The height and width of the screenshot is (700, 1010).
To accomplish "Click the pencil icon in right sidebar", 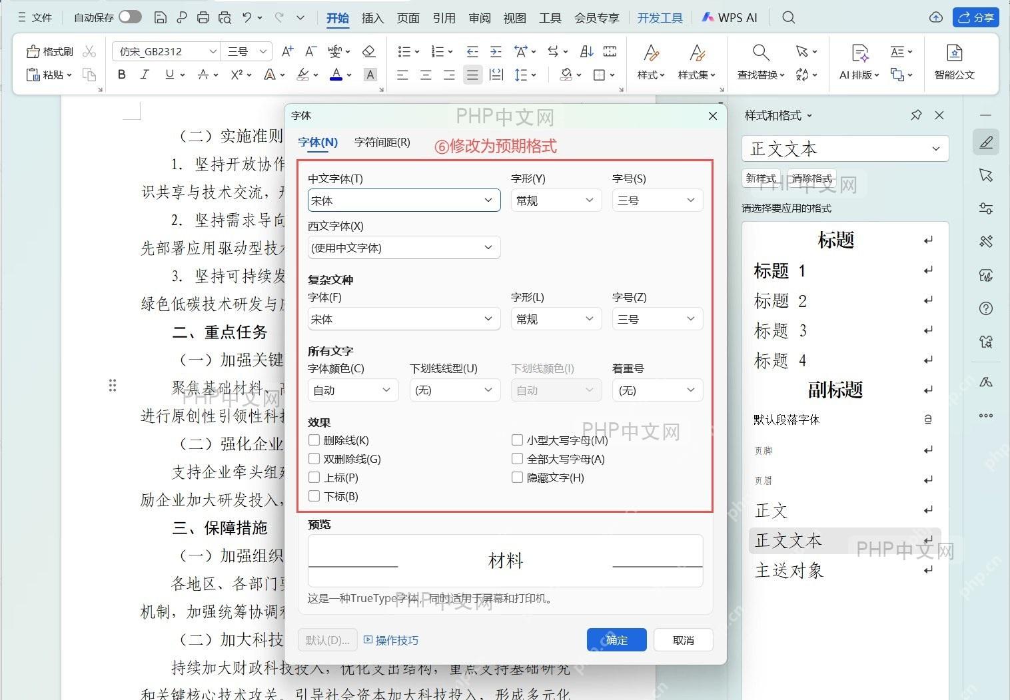I will tap(986, 142).
